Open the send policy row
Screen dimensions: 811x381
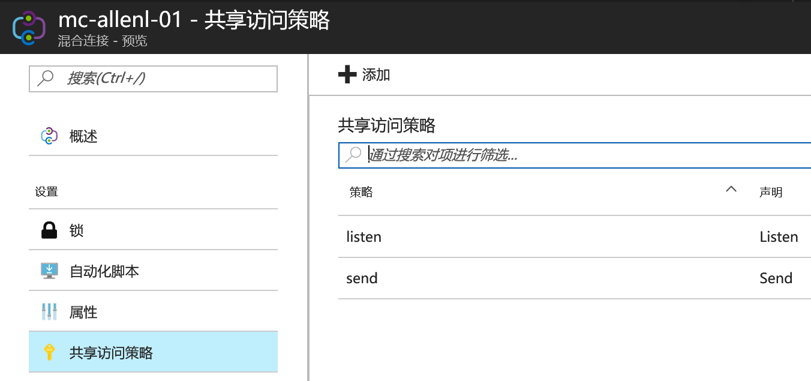point(362,278)
